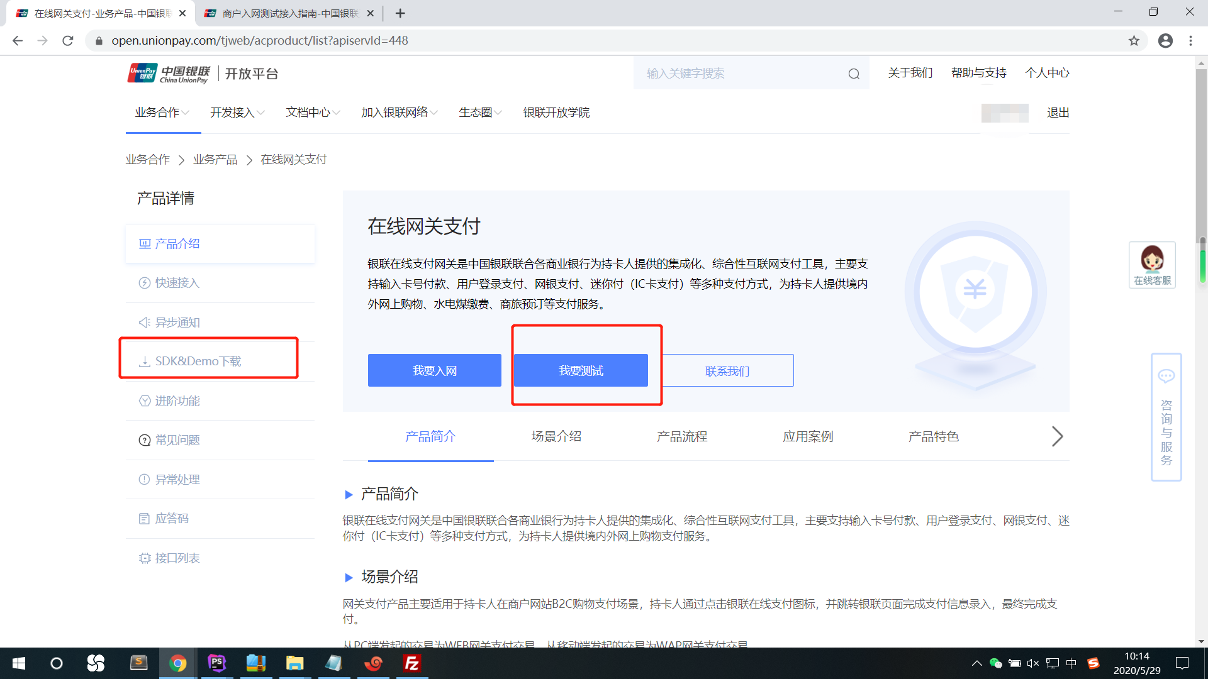Expand the 加入银联网络 menu
This screenshot has height=679, width=1208.
tap(394, 113)
